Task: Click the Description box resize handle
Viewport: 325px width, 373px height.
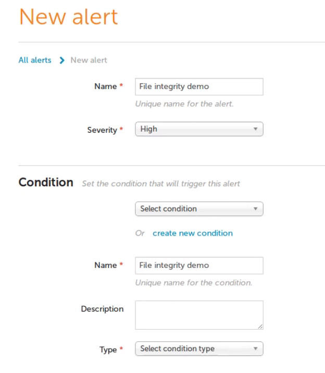Action: click(260, 327)
